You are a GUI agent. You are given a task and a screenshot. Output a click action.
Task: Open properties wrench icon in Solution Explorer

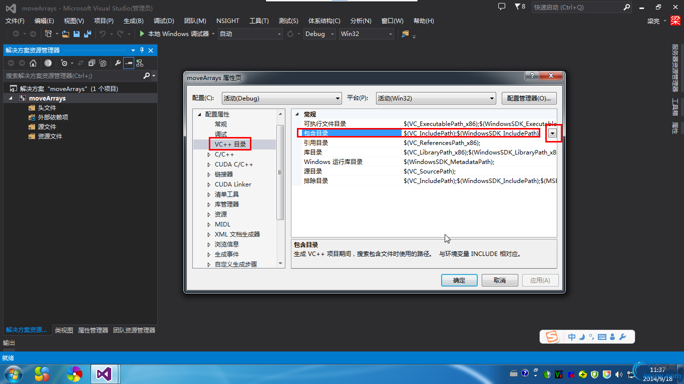click(x=118, y=63)
